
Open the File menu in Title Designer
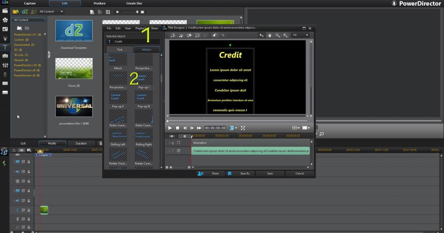click(109, 28)
